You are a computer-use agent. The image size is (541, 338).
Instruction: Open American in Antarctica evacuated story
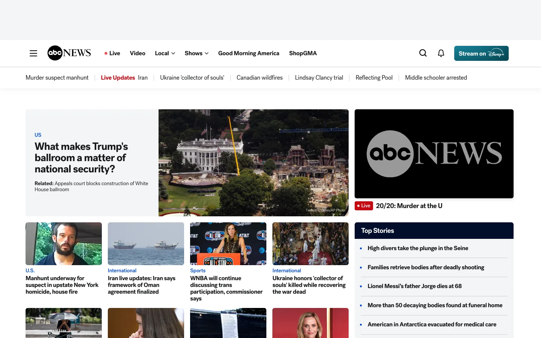point(432,324)
